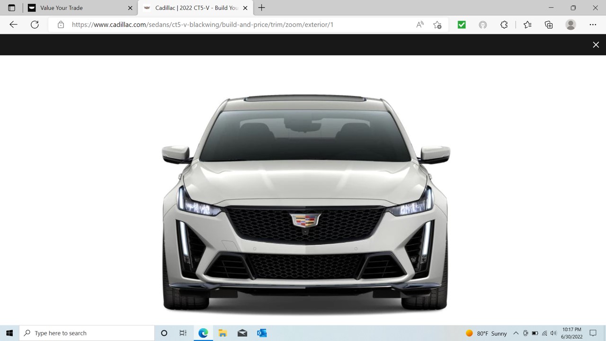606x341 pixels.
Task: View site information lock icon
Action: click(61, 25)
